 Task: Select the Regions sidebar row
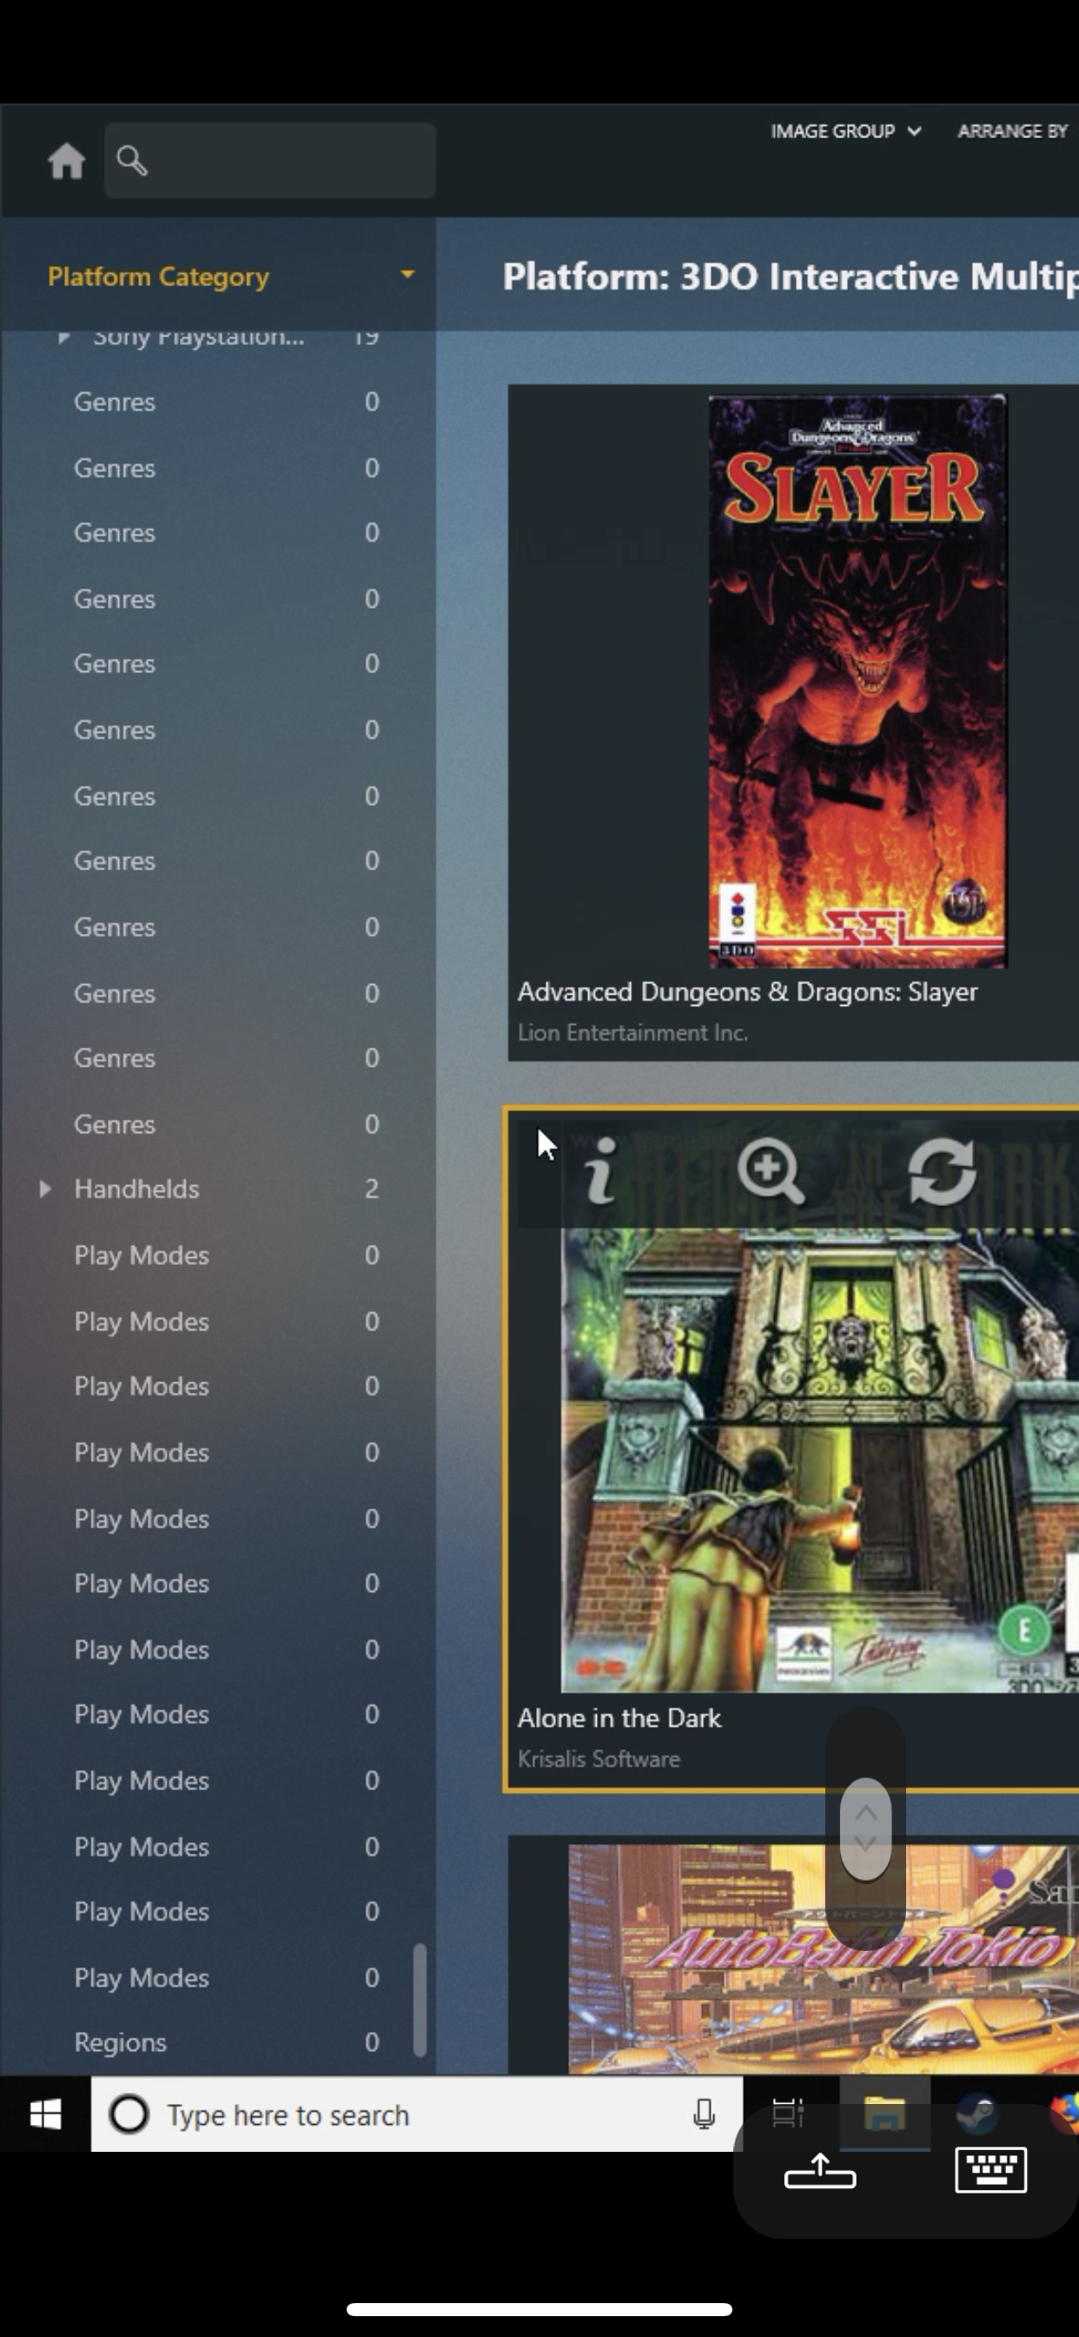[217, 2042]
